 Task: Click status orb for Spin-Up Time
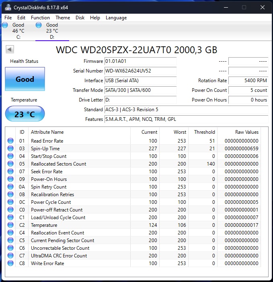pyautogui.click(x=10, y=148)
